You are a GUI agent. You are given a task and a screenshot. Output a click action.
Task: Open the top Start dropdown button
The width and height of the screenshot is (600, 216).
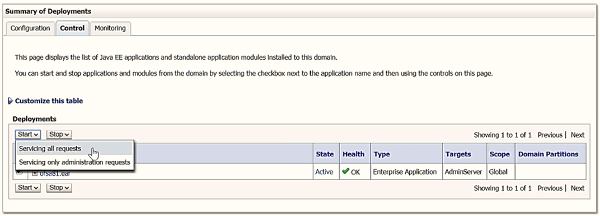(x=28, y=135)
